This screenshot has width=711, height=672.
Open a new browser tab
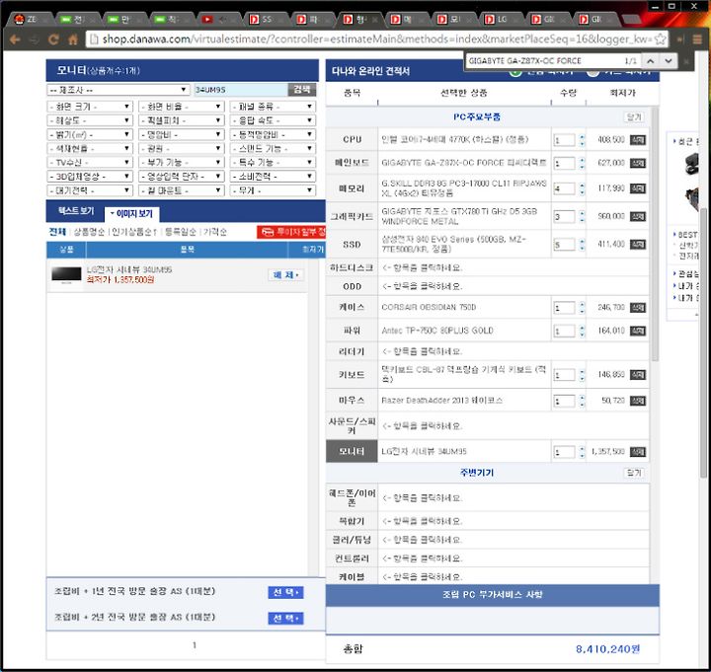[x=632, y=19]
